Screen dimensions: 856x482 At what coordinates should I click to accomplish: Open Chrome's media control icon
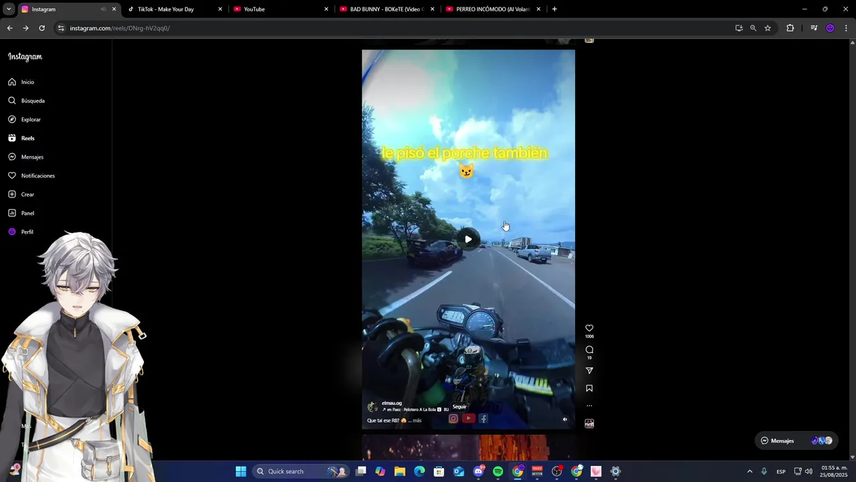point(814,28)
